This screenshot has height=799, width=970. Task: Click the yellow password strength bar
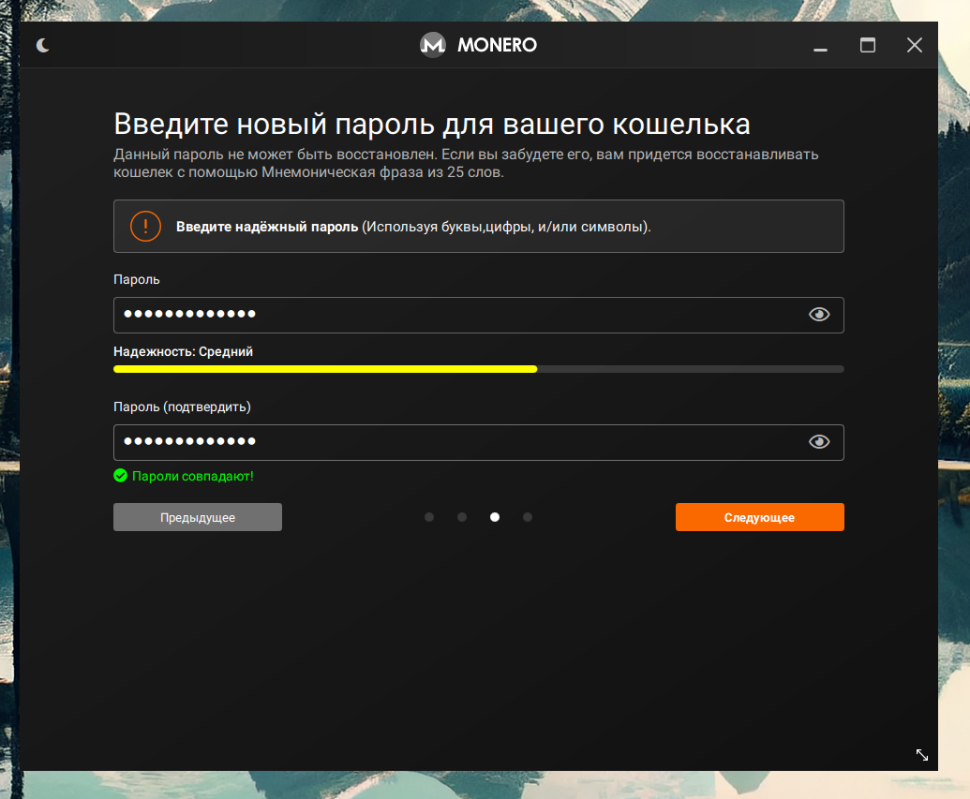pos(325,368)
